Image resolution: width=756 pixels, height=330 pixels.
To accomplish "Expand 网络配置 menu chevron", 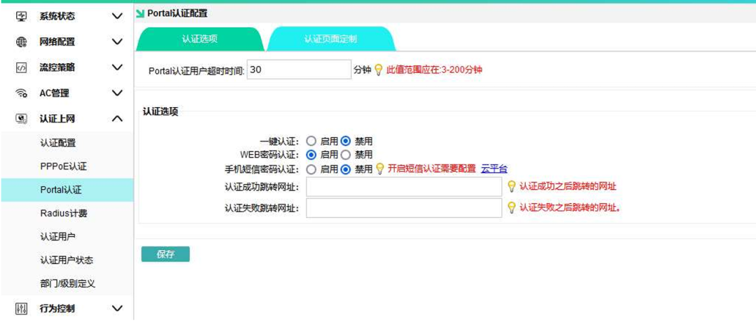I will 117,42.
